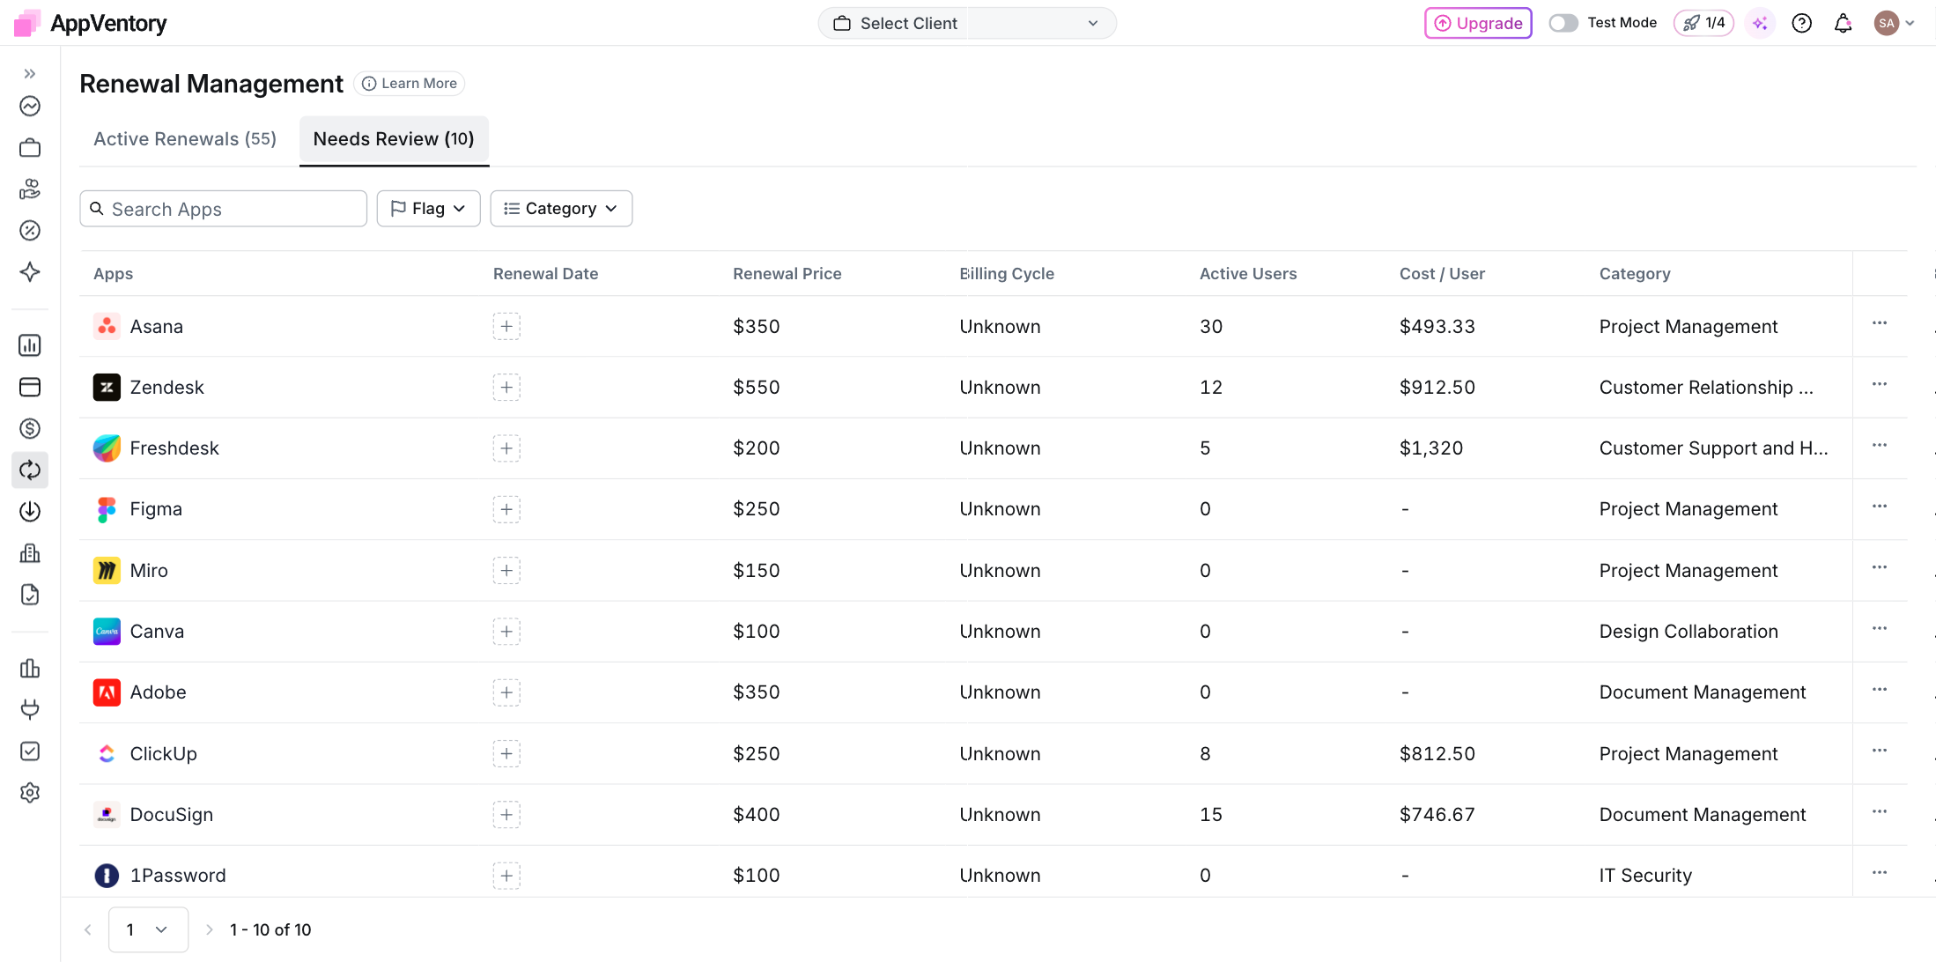Go to next page arrow
Screen dimensions: 1936x962
(209, 929)
